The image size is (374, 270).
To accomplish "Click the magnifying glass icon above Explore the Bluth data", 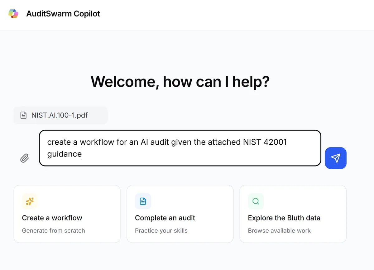I will click(255, 201).
